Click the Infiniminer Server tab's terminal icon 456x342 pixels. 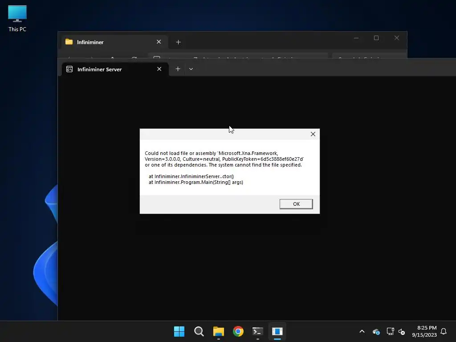69,69
